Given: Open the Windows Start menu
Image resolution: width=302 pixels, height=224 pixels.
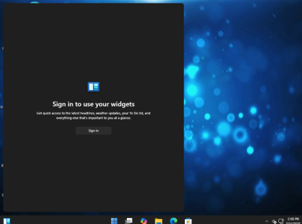Looking at the screenshot, I should (x=114, y=221).
